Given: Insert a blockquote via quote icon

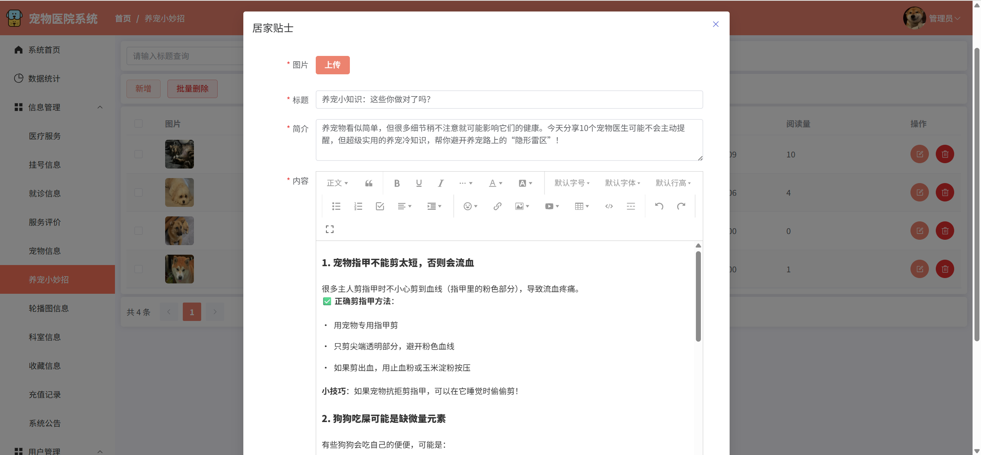Looking at the screenshot, I should (369, 183).
